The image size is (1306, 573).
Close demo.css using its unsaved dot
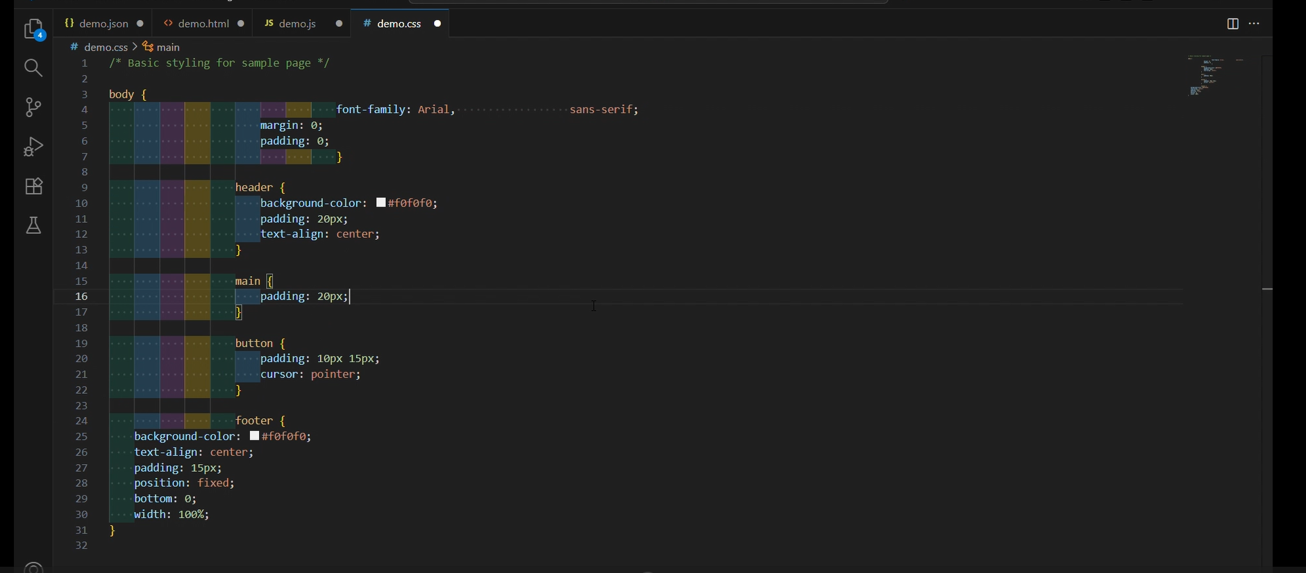point(438,24)
